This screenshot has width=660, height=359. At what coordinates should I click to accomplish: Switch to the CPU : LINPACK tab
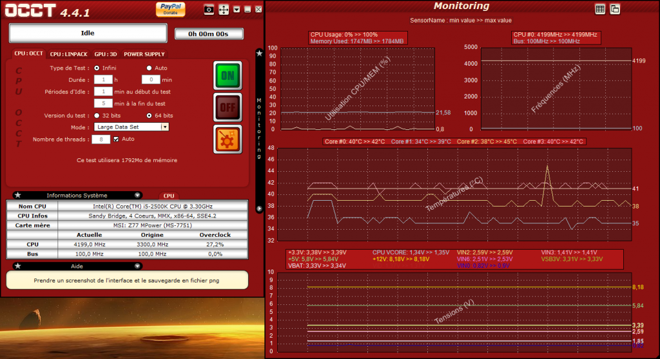(x=68, y=54)
